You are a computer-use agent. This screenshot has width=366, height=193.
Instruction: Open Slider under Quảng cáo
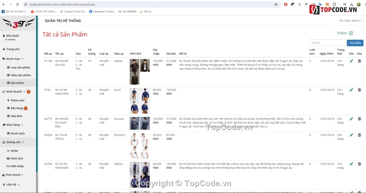tap(13, 151)
